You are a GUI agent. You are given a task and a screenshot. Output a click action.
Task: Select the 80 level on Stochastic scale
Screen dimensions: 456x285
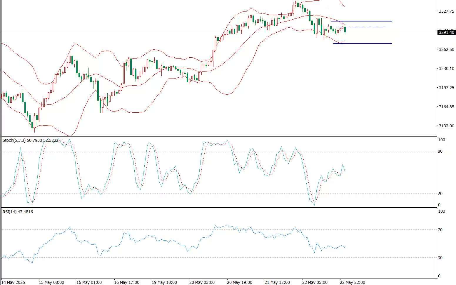tap(440, 151)
